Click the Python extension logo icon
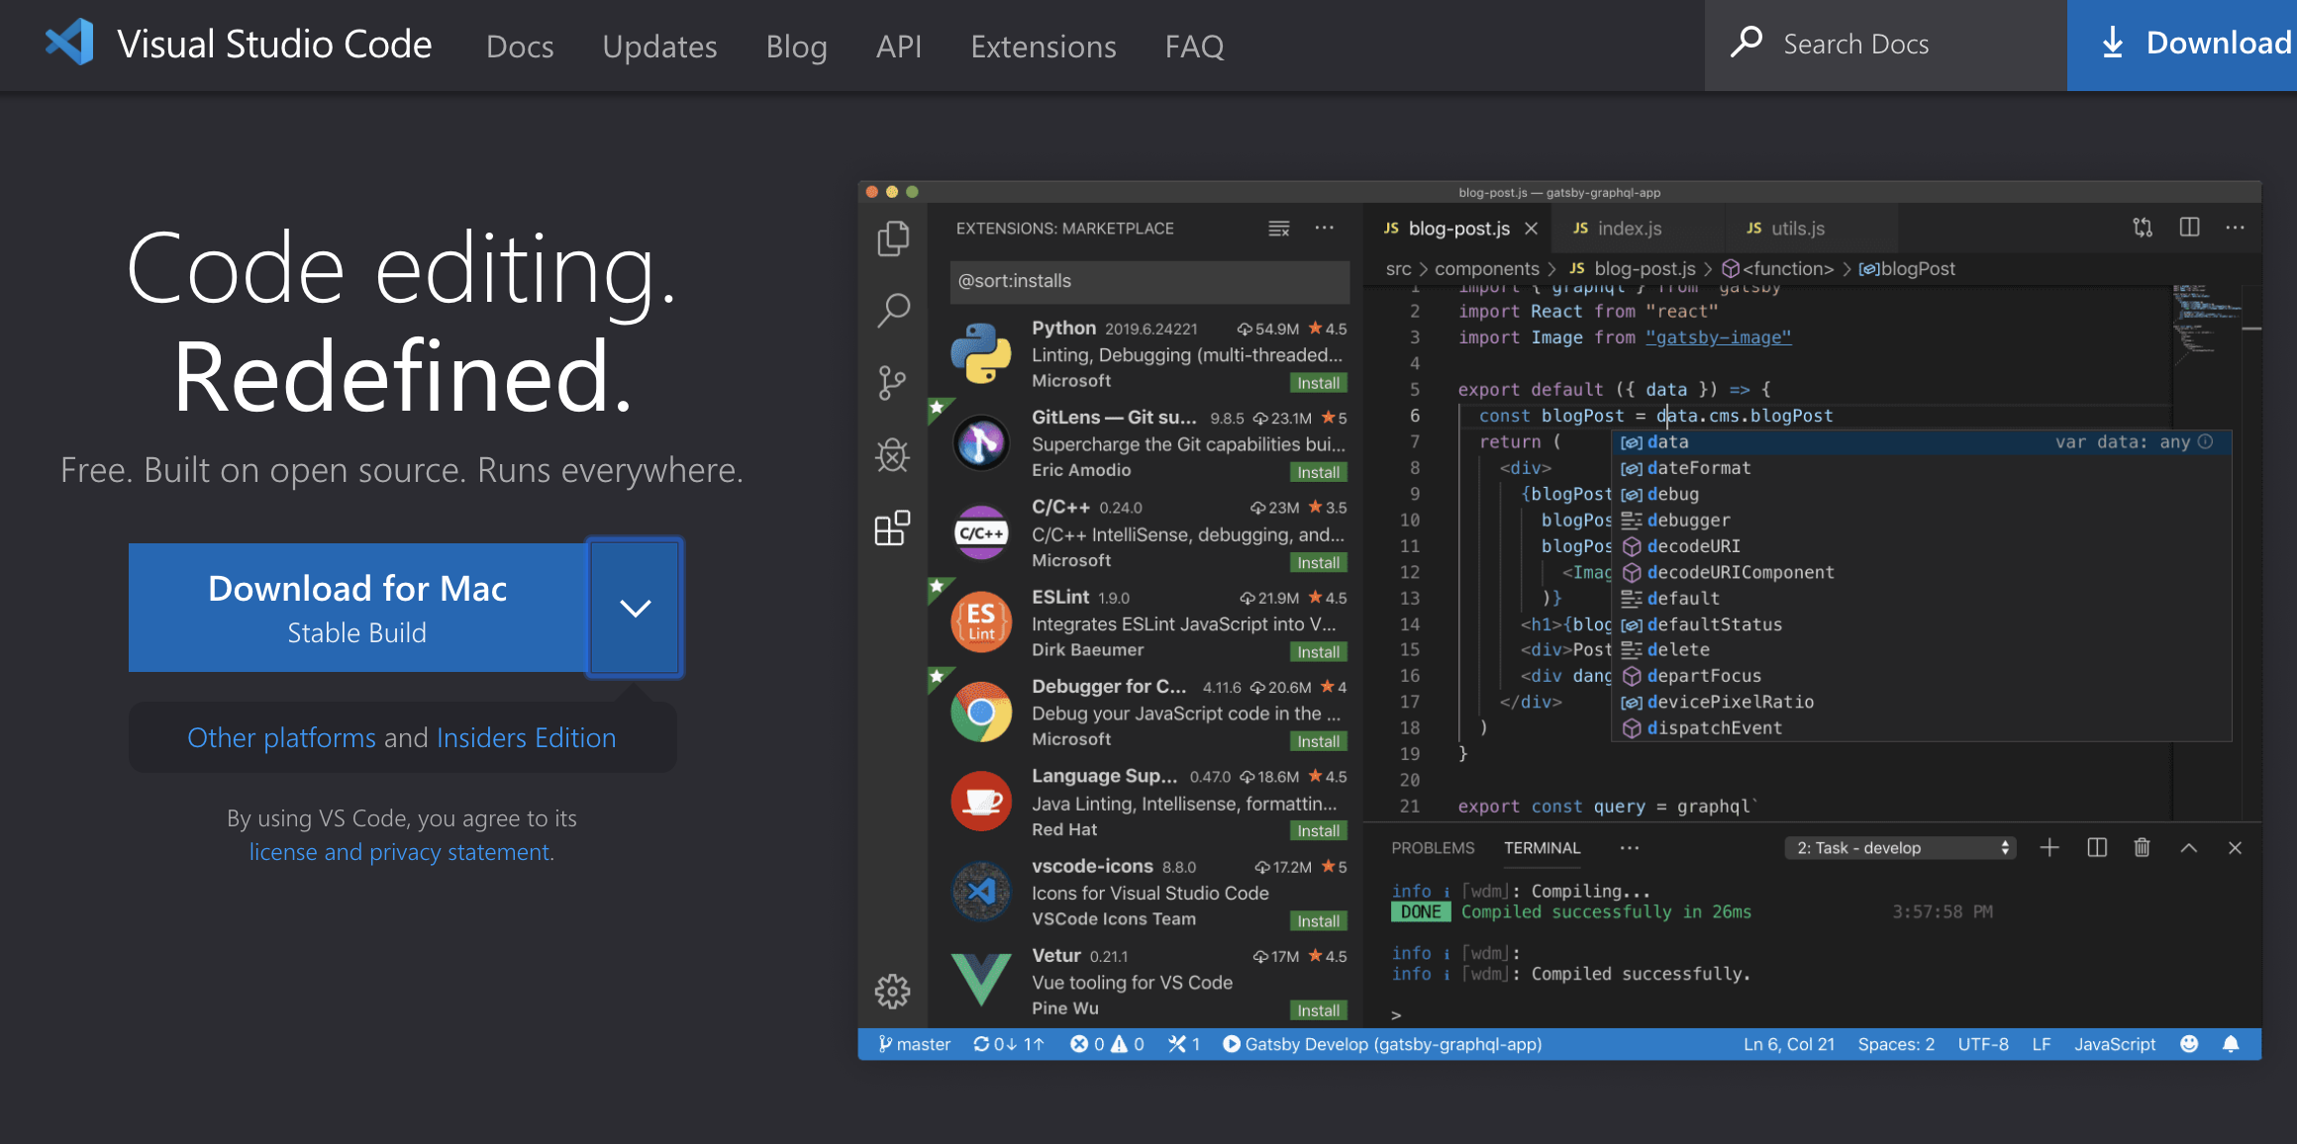 [981, 353]
